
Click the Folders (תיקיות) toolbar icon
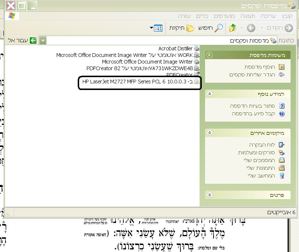(x=190, y=28)
